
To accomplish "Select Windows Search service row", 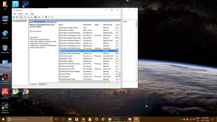I will click(88, 56).
